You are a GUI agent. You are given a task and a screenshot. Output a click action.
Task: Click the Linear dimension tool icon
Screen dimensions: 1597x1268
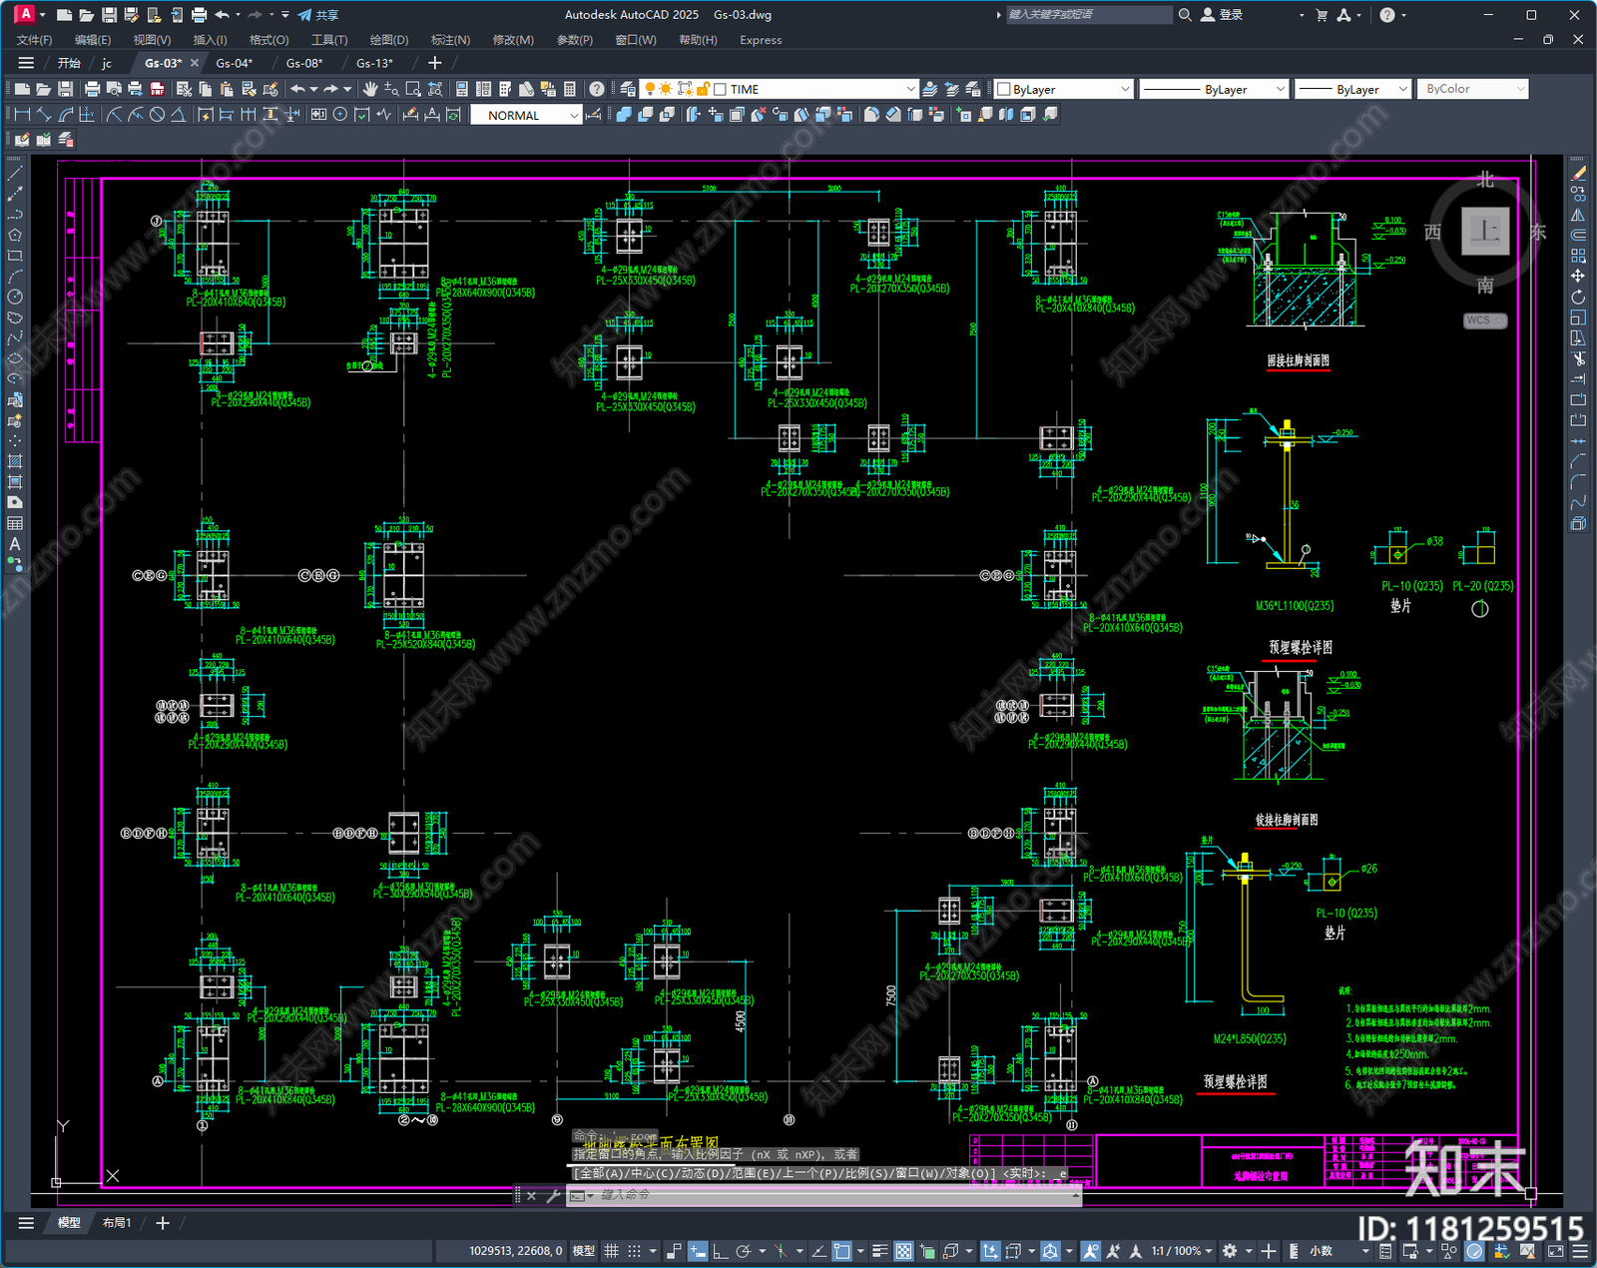click(22, 115)
